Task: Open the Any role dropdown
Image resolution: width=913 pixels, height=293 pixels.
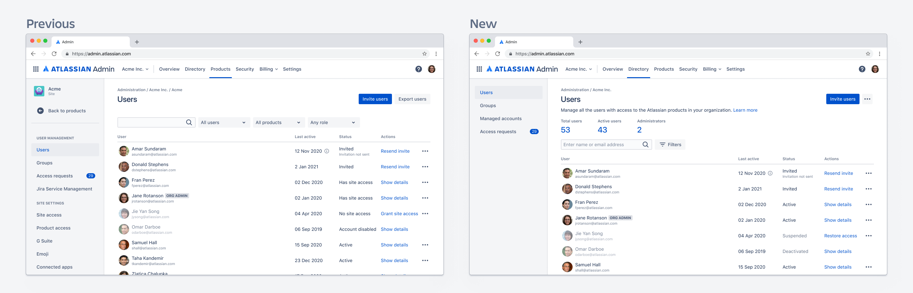Action: tap(333, 122)
